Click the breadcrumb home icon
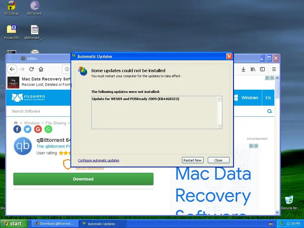 [16, 123]
